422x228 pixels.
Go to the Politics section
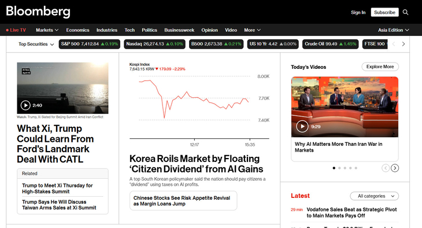pos(149,30)
